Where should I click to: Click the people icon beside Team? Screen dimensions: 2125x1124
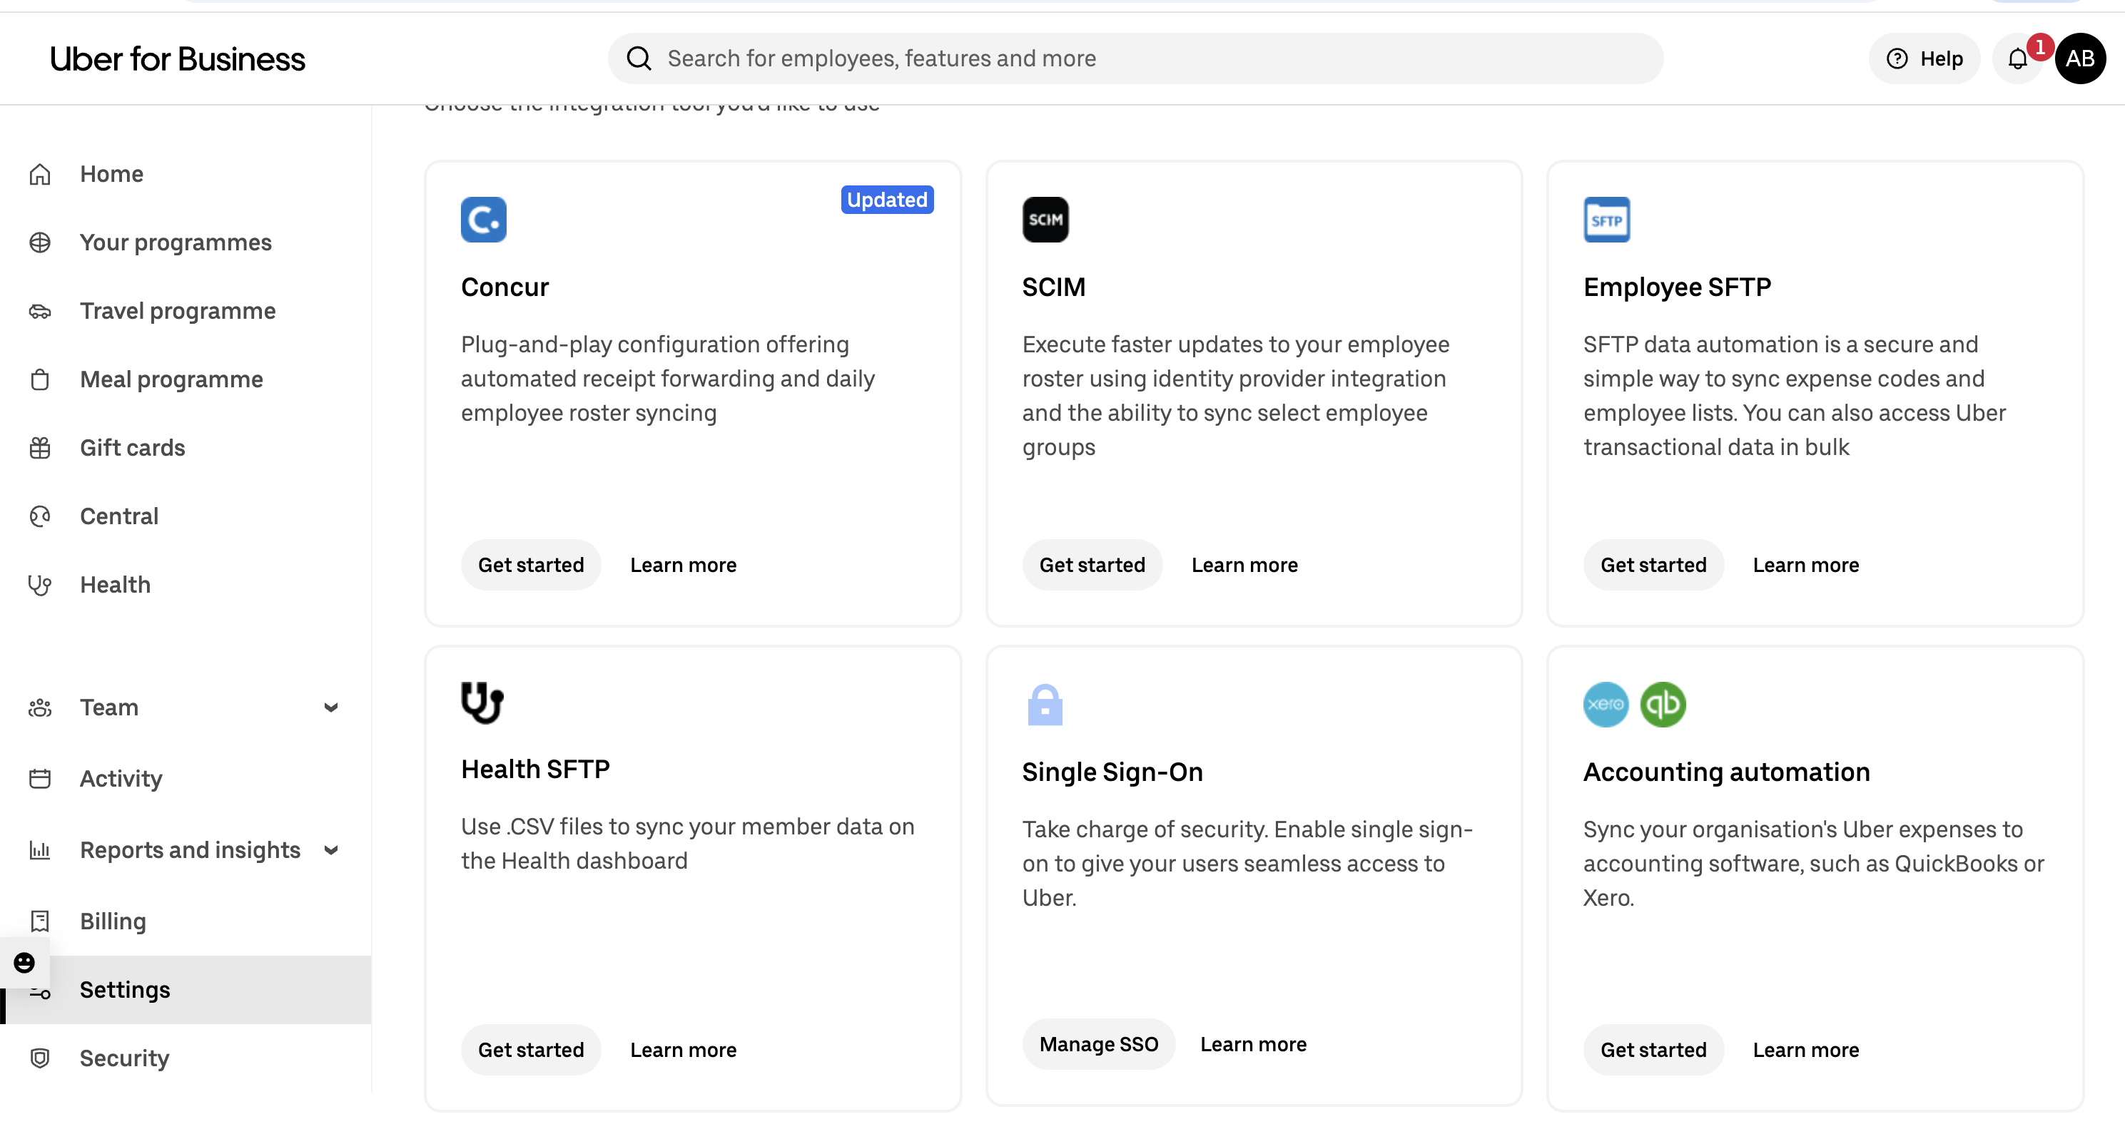click(39, 707)
